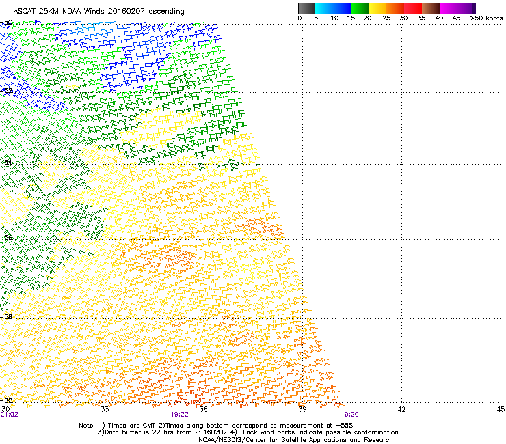Click legend tick label '25'
Viewport: 506px width, 444px height.
(386, 18)
